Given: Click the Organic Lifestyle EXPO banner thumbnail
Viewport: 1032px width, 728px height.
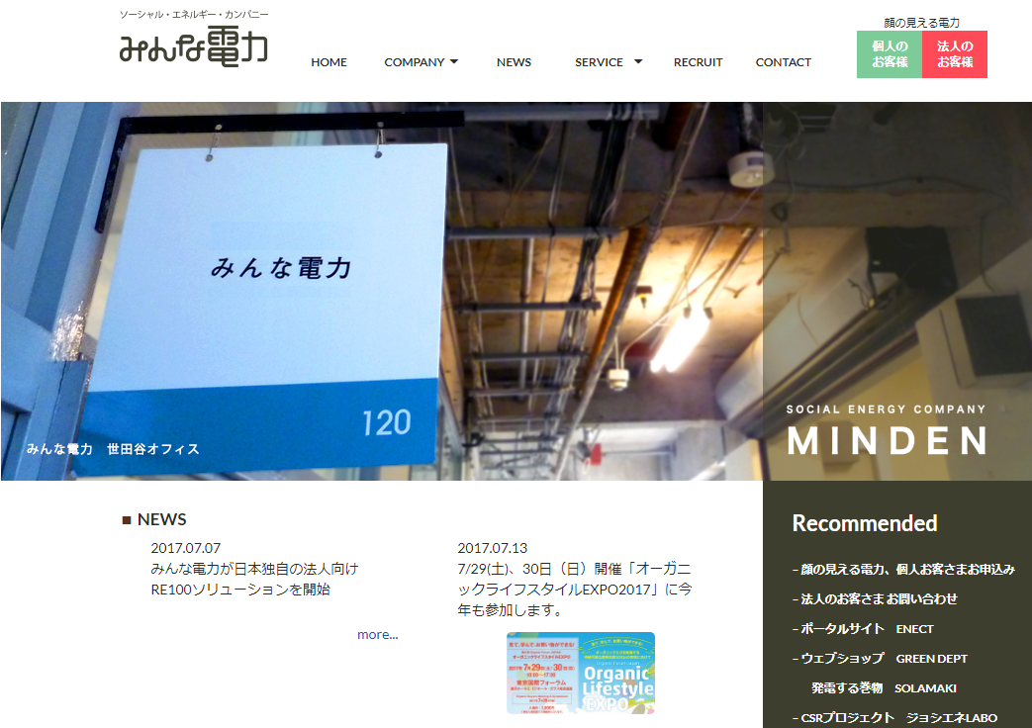Looking at the screenshot, I should tap(580, 673).
